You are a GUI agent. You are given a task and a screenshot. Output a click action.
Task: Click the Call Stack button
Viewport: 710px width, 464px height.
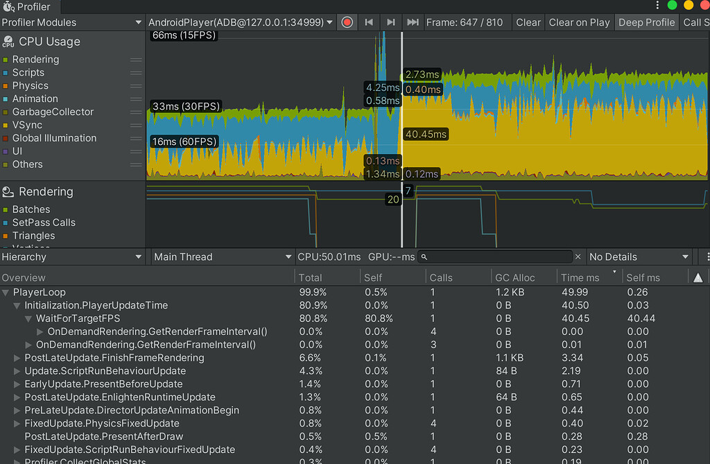[x=697, y=22]
